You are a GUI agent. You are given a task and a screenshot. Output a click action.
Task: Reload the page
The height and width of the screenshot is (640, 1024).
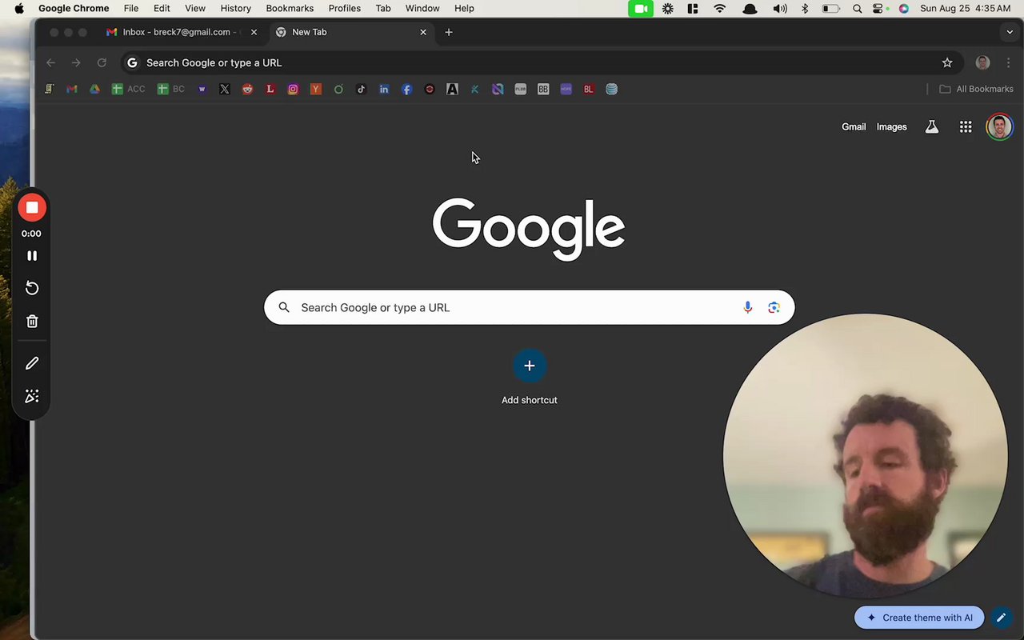[x=102, y=62]
